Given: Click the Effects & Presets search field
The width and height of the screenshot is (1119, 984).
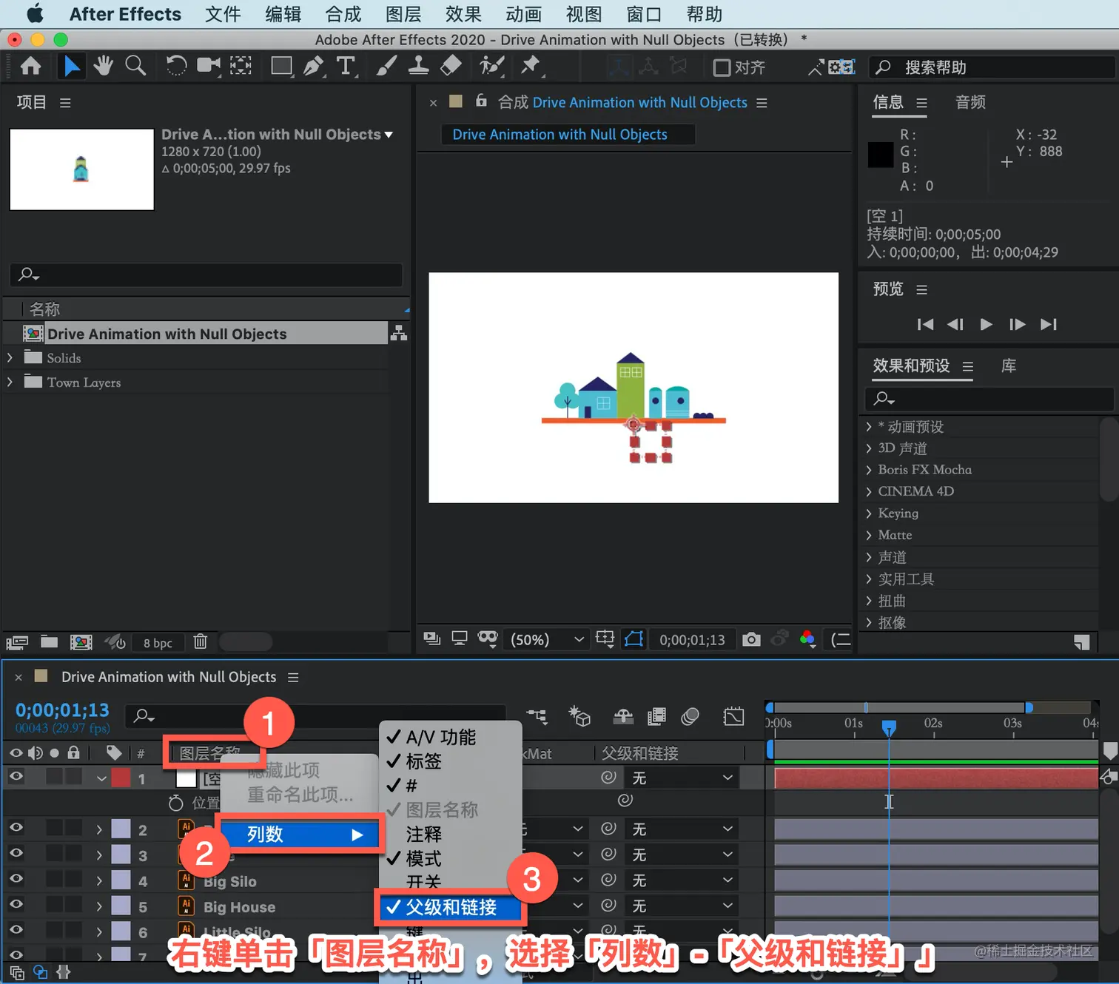Looking at the screenshot, I should coord(989,400).
